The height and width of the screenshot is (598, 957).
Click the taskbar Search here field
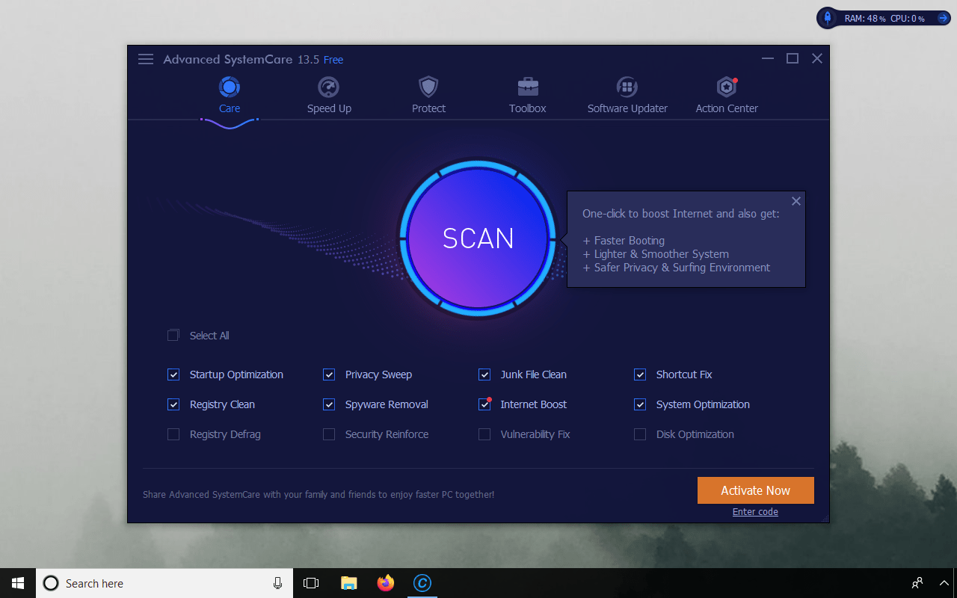(x=164, y=583)
